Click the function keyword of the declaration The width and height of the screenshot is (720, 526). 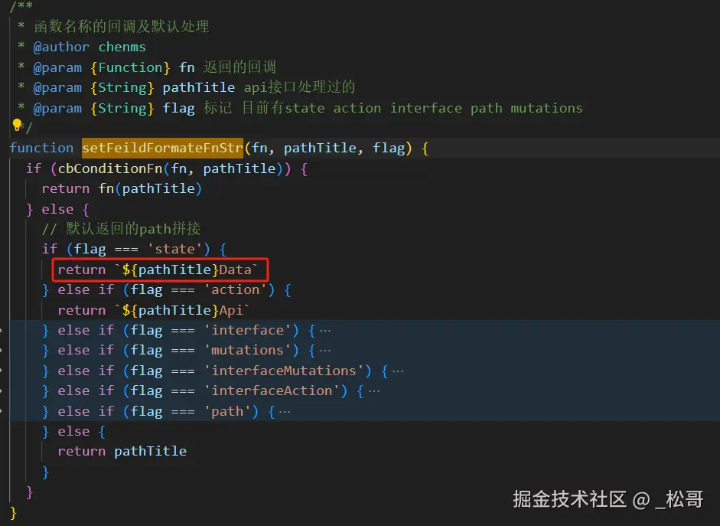click(41, 148)
